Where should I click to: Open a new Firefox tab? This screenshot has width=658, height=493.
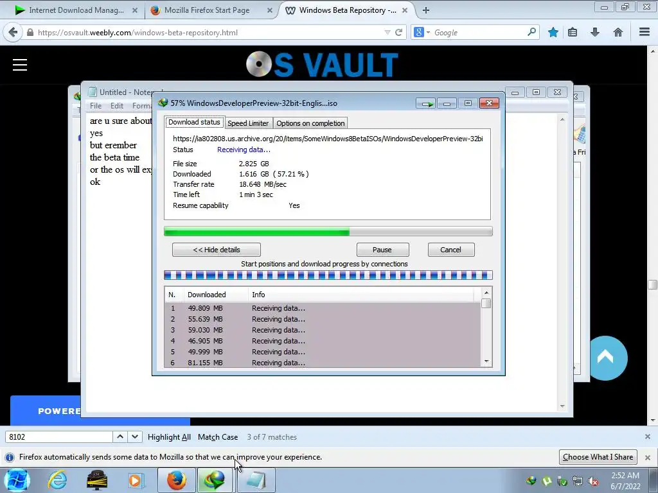click(426, 10)
